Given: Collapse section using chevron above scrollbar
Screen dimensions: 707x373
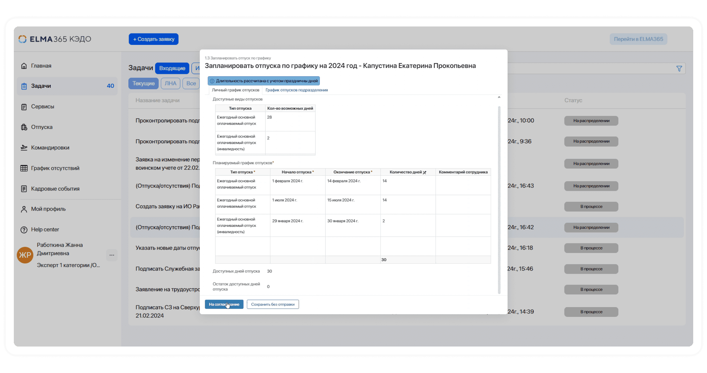Looking at the screenshot, I should tap(499, 98).
